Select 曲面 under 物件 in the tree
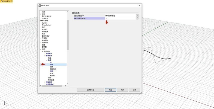This screenshot has width=214, height=109. [x=52, y=67]
